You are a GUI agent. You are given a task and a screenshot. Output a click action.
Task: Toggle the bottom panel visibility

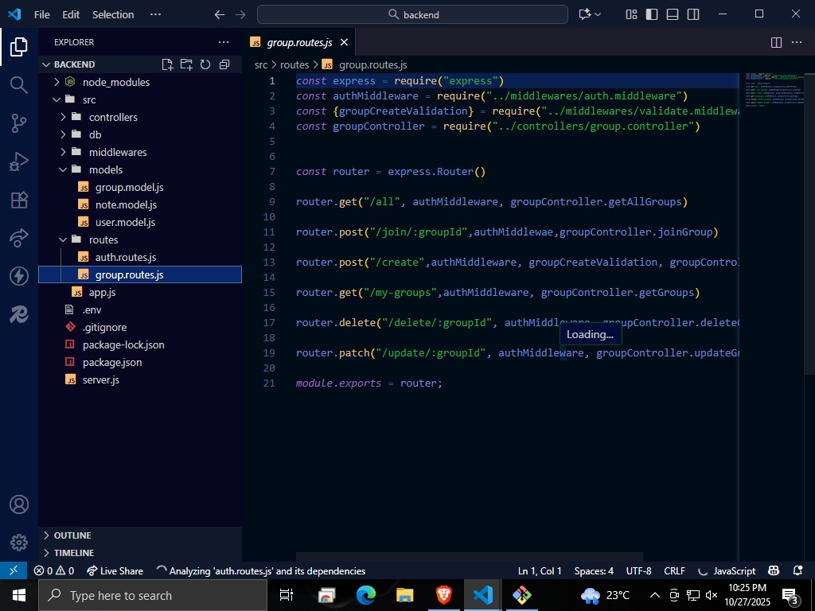[x=672, y=14]
